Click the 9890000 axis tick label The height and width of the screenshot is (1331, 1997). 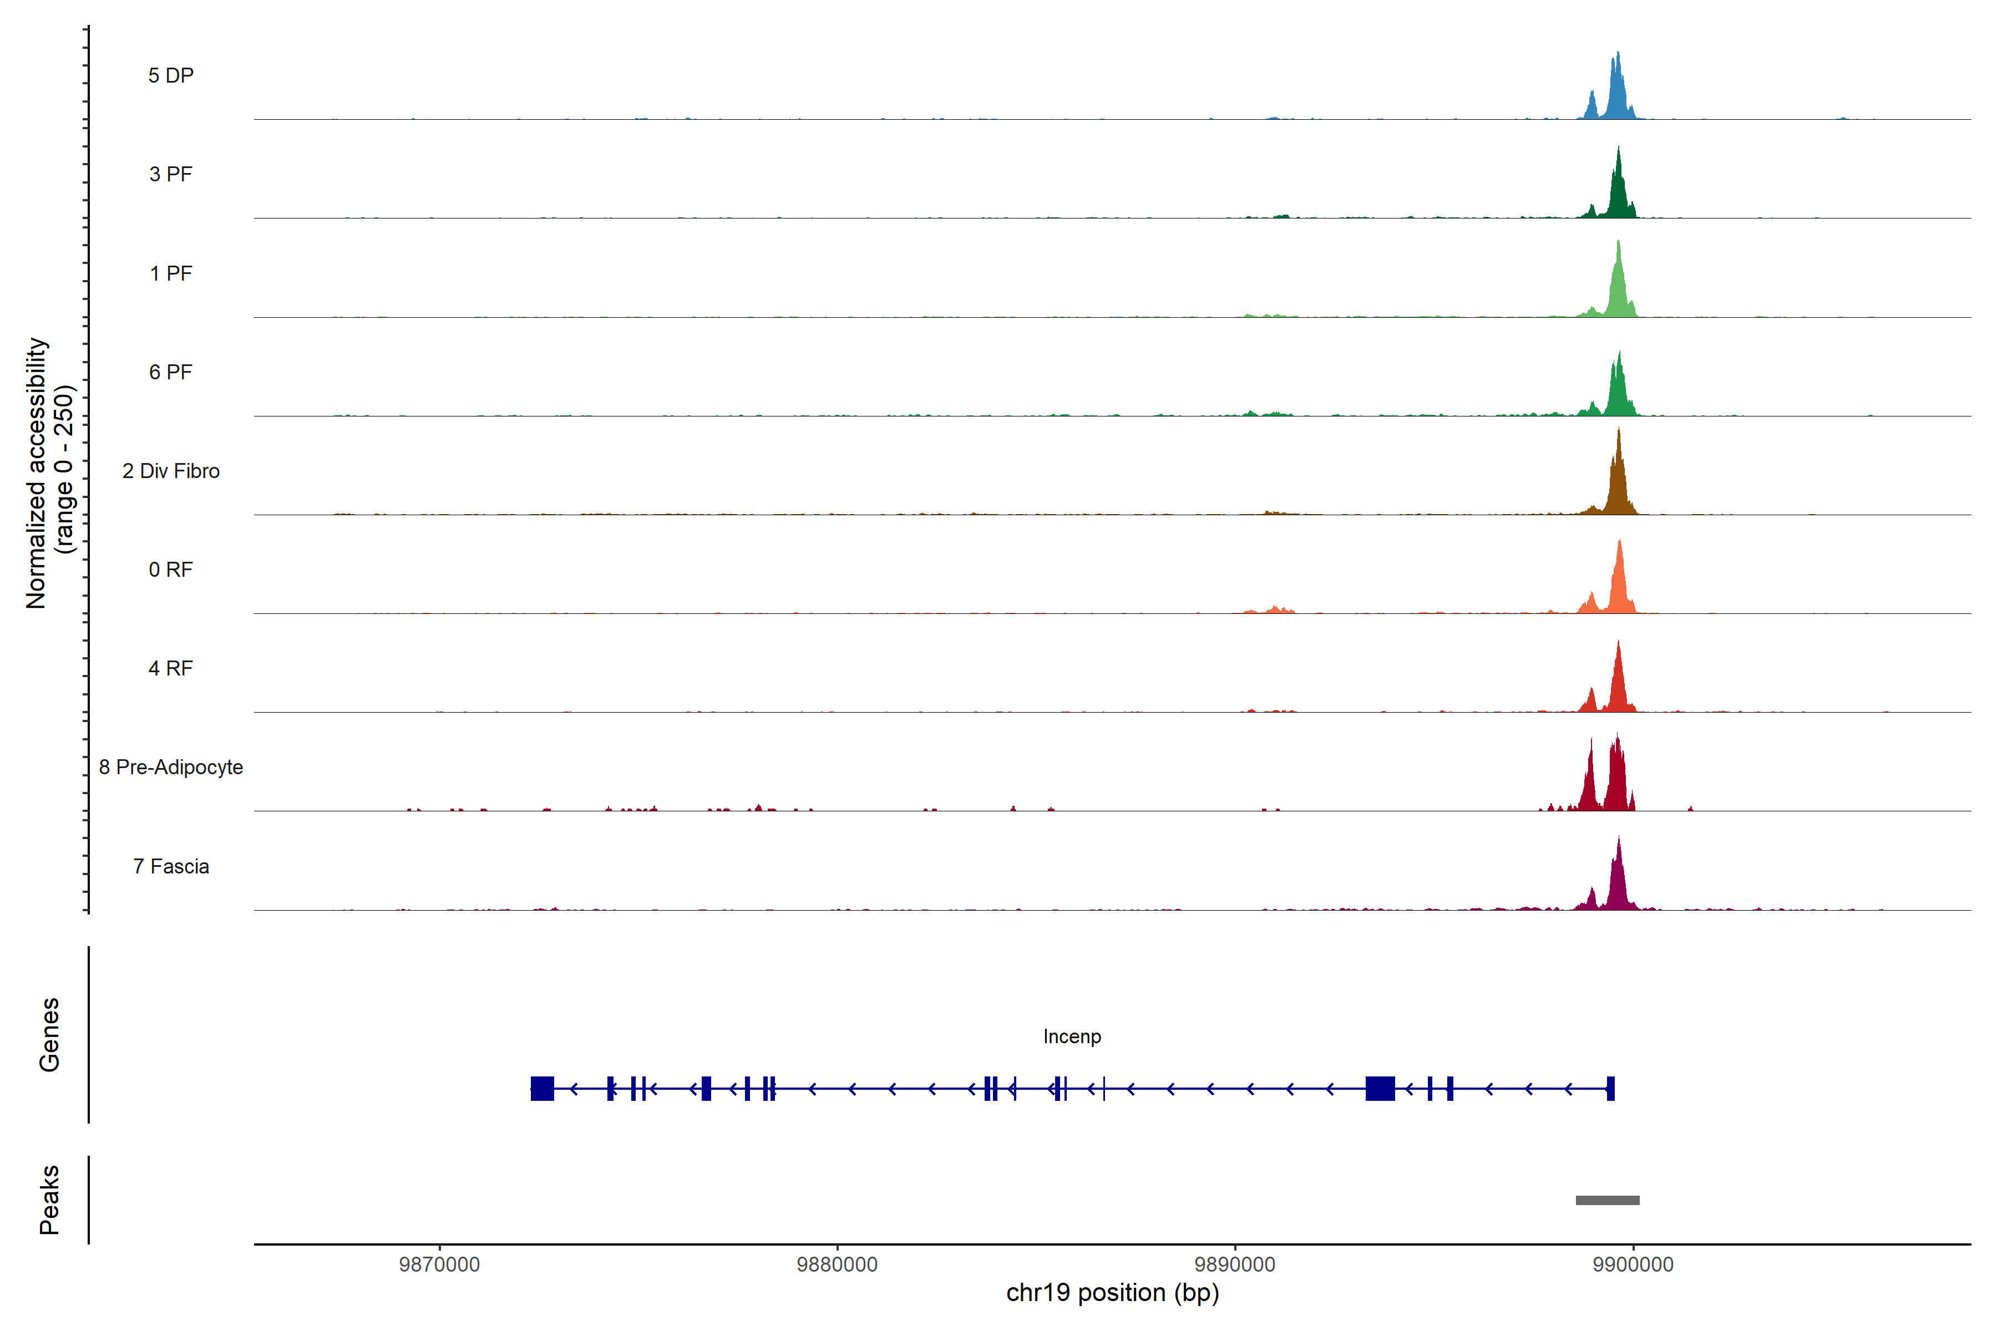[1235, 1264]
